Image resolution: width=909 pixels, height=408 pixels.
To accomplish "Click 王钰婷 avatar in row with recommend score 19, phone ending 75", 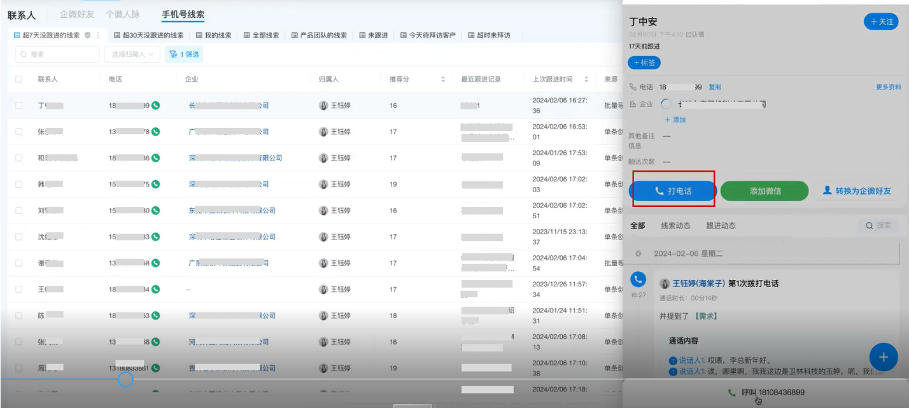I will pyautogui.click(x=323, y=184).
